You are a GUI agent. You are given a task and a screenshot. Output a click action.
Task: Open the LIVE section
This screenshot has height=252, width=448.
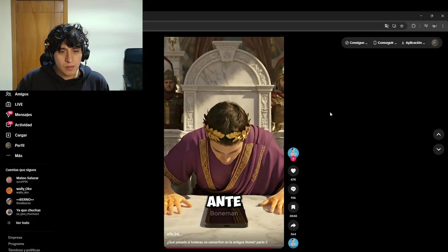pos(19,104)
